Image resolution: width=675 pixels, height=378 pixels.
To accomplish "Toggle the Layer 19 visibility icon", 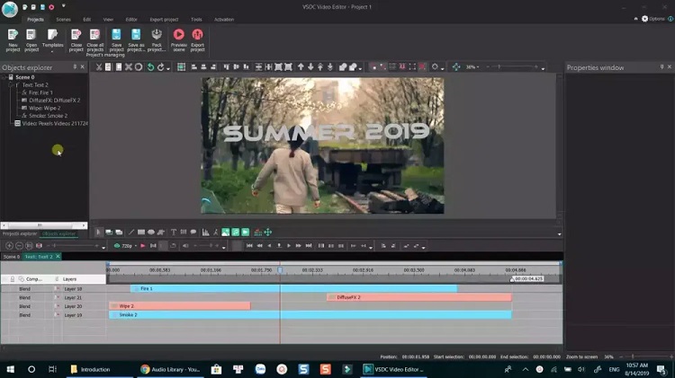I will tap(57, 315).
